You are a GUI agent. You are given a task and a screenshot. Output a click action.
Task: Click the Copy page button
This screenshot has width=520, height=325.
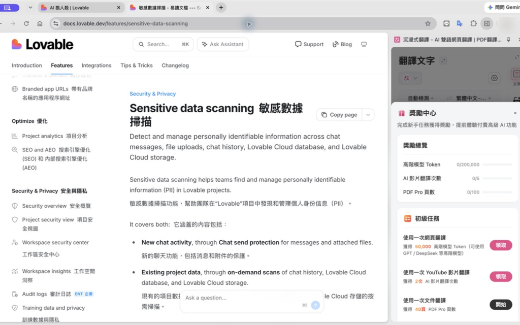[x=339, y=115]
